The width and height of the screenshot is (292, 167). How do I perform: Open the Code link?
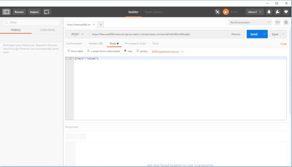click(284, 44)
